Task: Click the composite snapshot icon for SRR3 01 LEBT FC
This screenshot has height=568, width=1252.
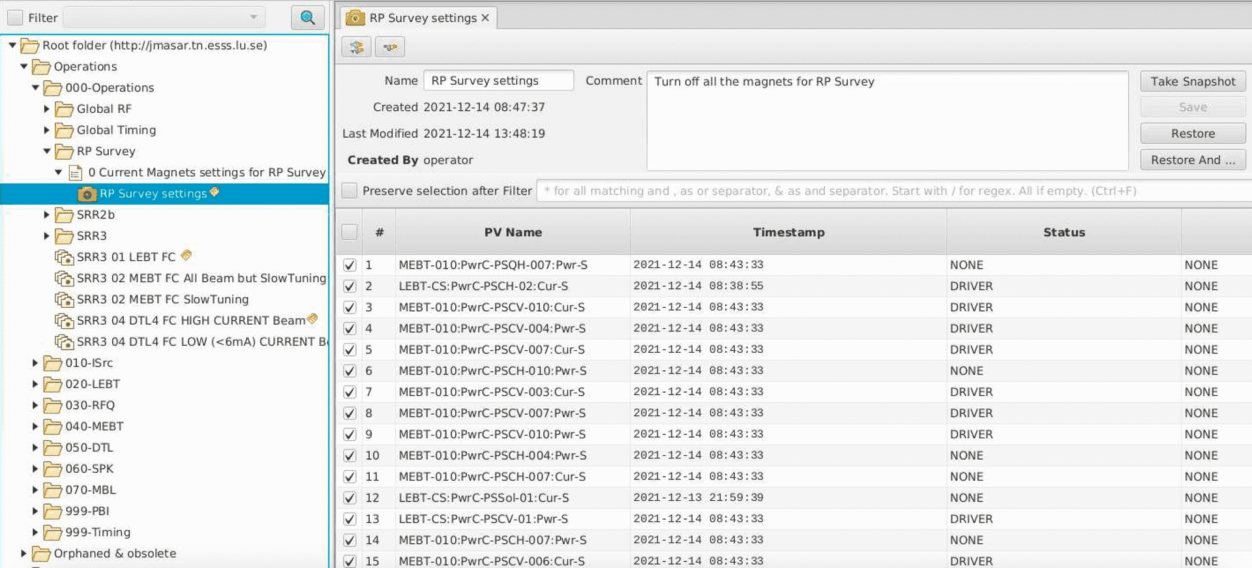Action: [x=64, y=257]
